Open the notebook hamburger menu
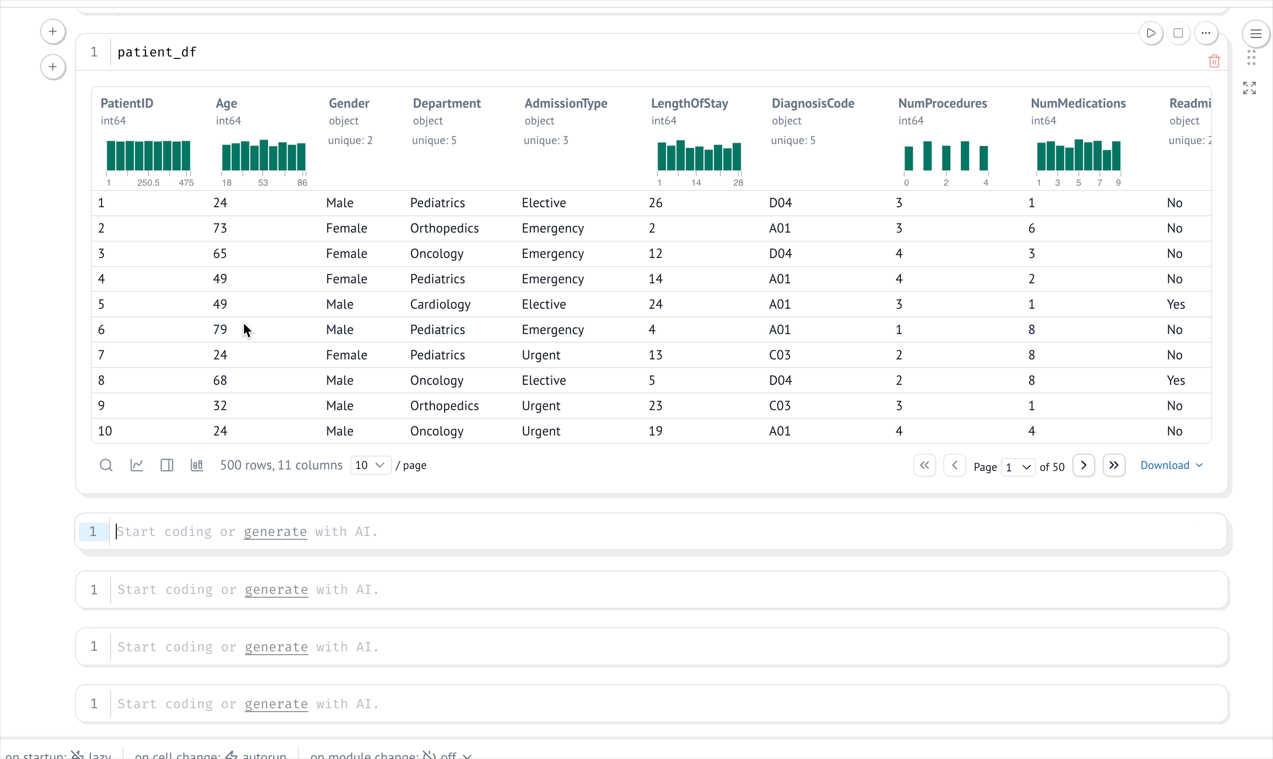Screen dimensions: 1273x759 [x=1256, y=34]
